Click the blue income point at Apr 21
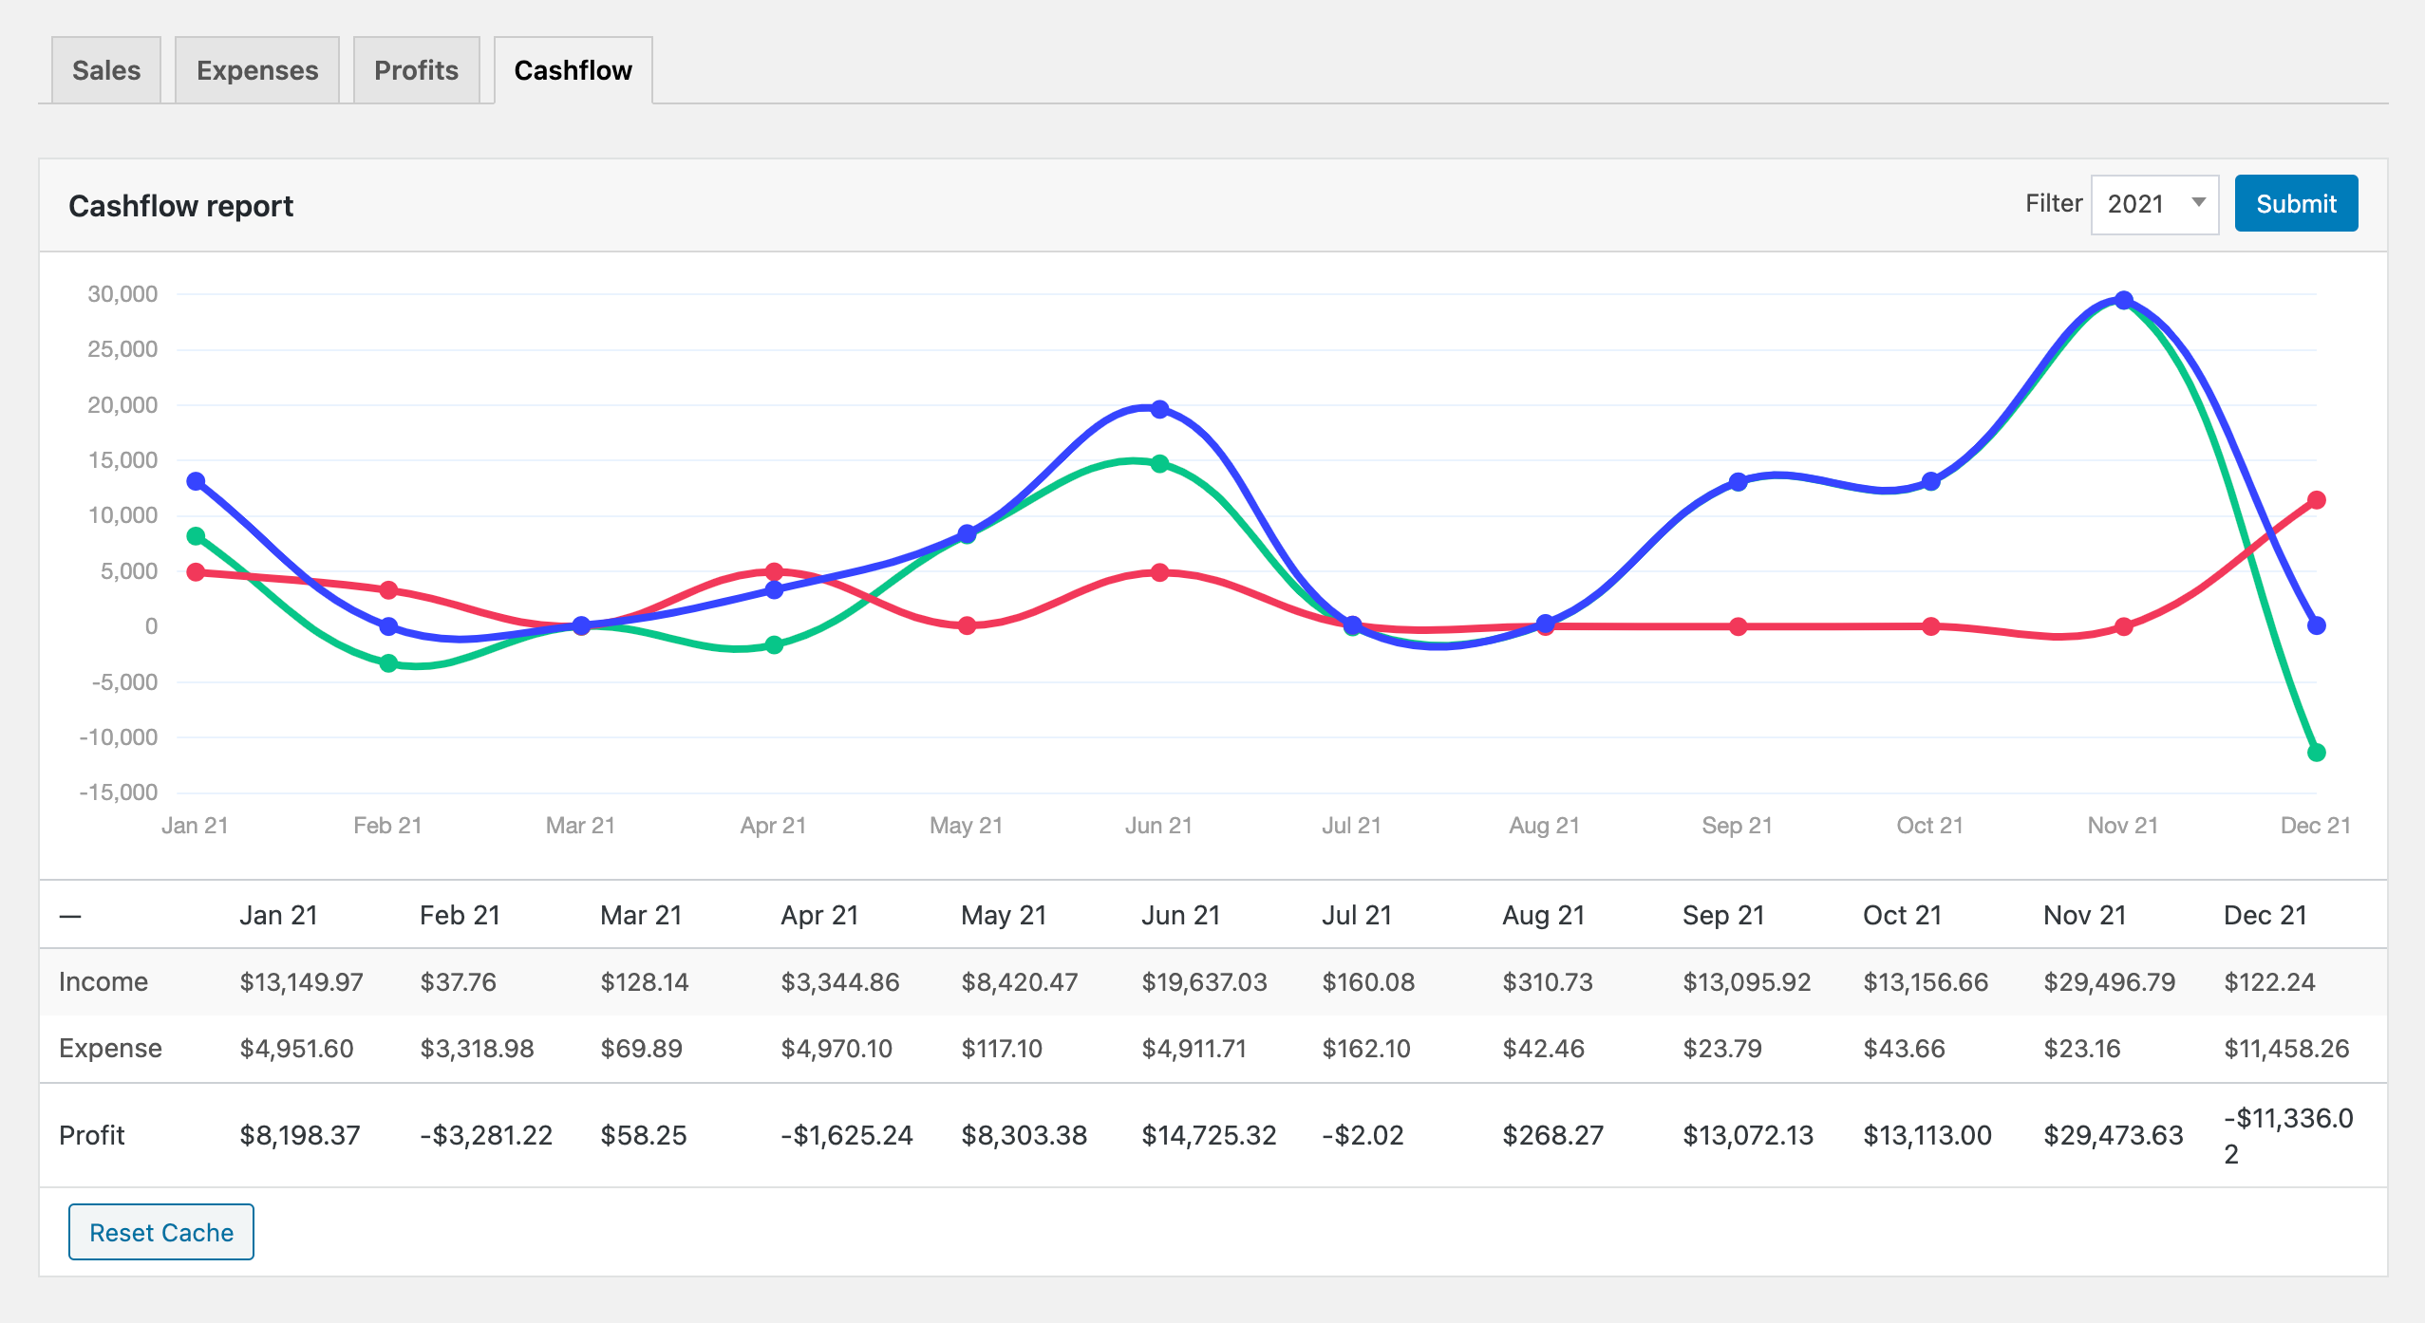 (x=774, y=589)
